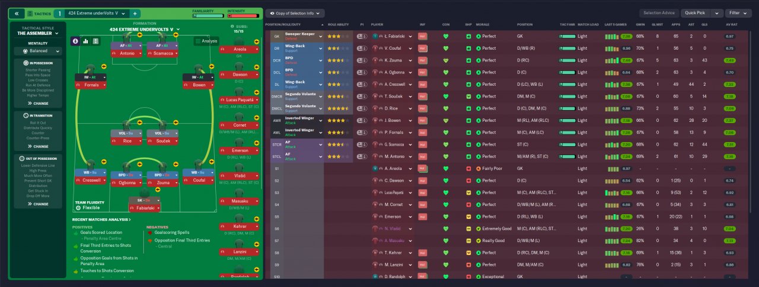
Task: Sort the table by Role Ability column
Action: pyautogui.click(x=339, y=24)
